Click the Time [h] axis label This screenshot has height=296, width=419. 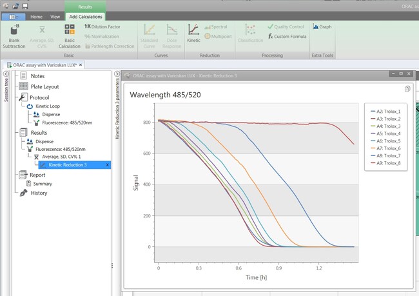click(257, 277)
